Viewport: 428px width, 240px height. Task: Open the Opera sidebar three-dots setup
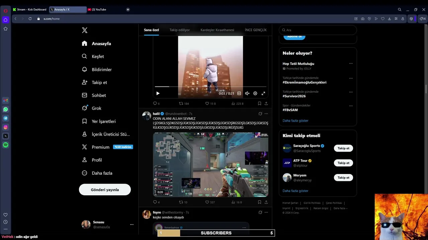(x=5, y=229)
